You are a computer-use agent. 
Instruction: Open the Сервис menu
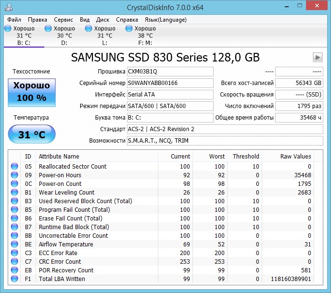64,20
